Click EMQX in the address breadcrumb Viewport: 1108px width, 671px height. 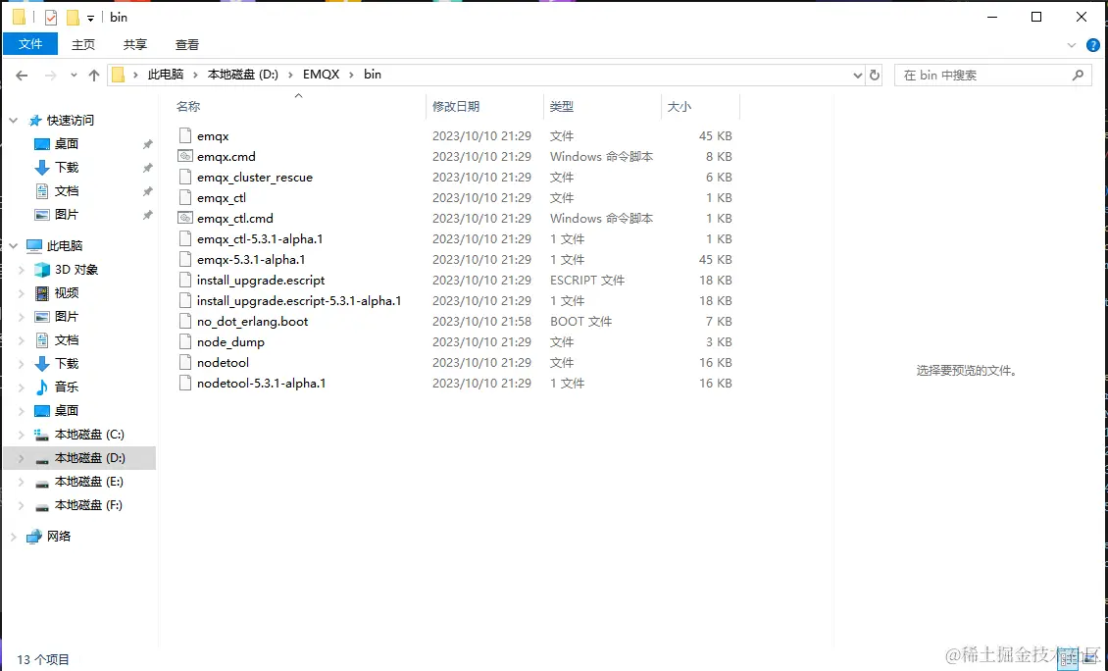click(x=321, y=75)
